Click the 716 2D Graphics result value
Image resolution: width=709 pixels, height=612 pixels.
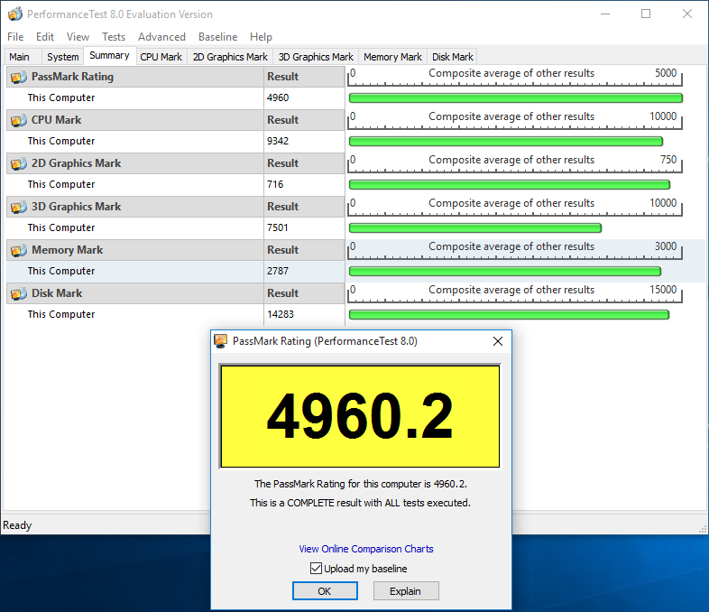[x=275, y=184]
